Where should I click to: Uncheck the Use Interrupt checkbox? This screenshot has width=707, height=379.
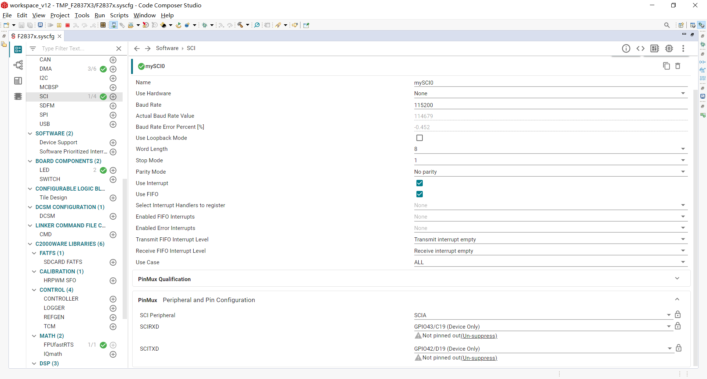pos(419,183)
